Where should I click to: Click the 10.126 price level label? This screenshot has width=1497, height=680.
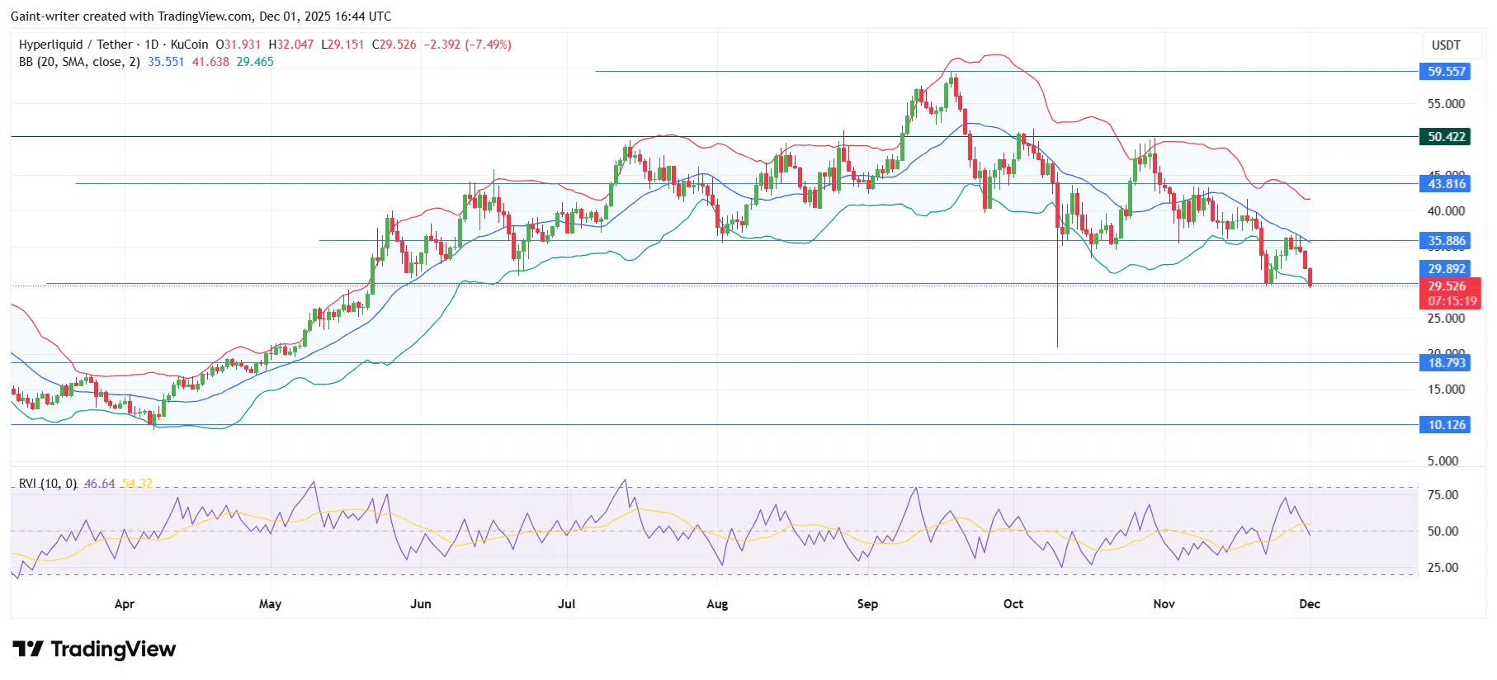coord(1446,425)
